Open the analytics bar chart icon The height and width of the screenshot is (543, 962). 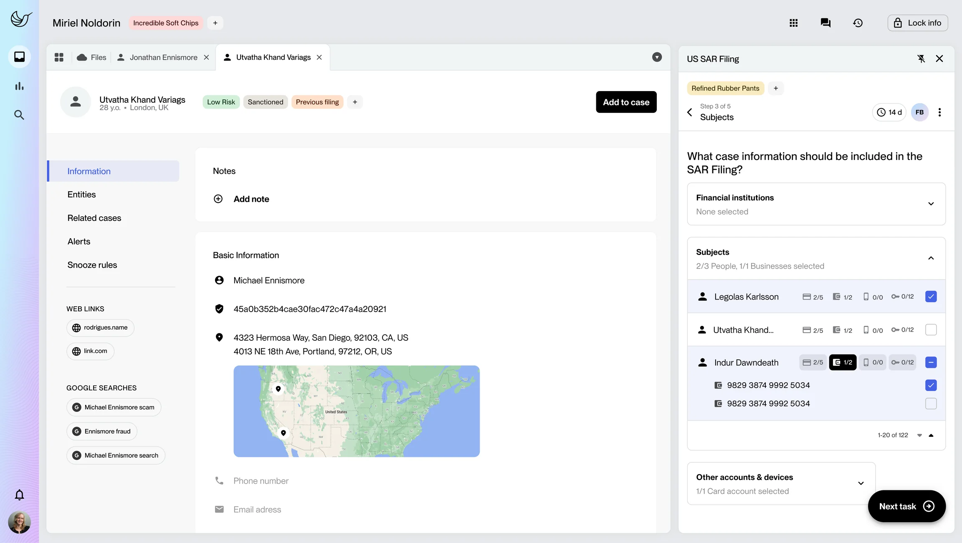[19, 86]
